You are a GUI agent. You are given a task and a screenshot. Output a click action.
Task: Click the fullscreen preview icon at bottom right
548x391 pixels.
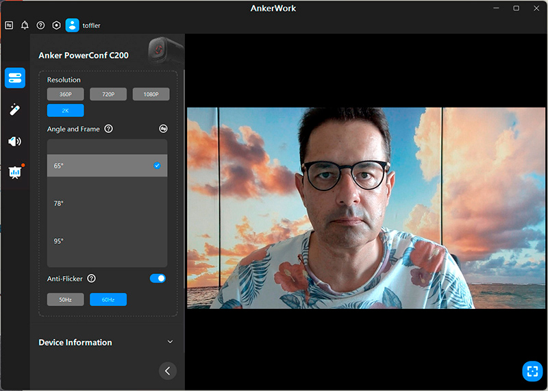(x=532, y=371)
